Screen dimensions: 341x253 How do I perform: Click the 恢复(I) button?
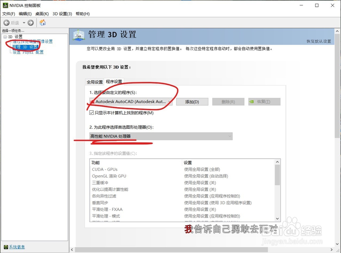264,101
